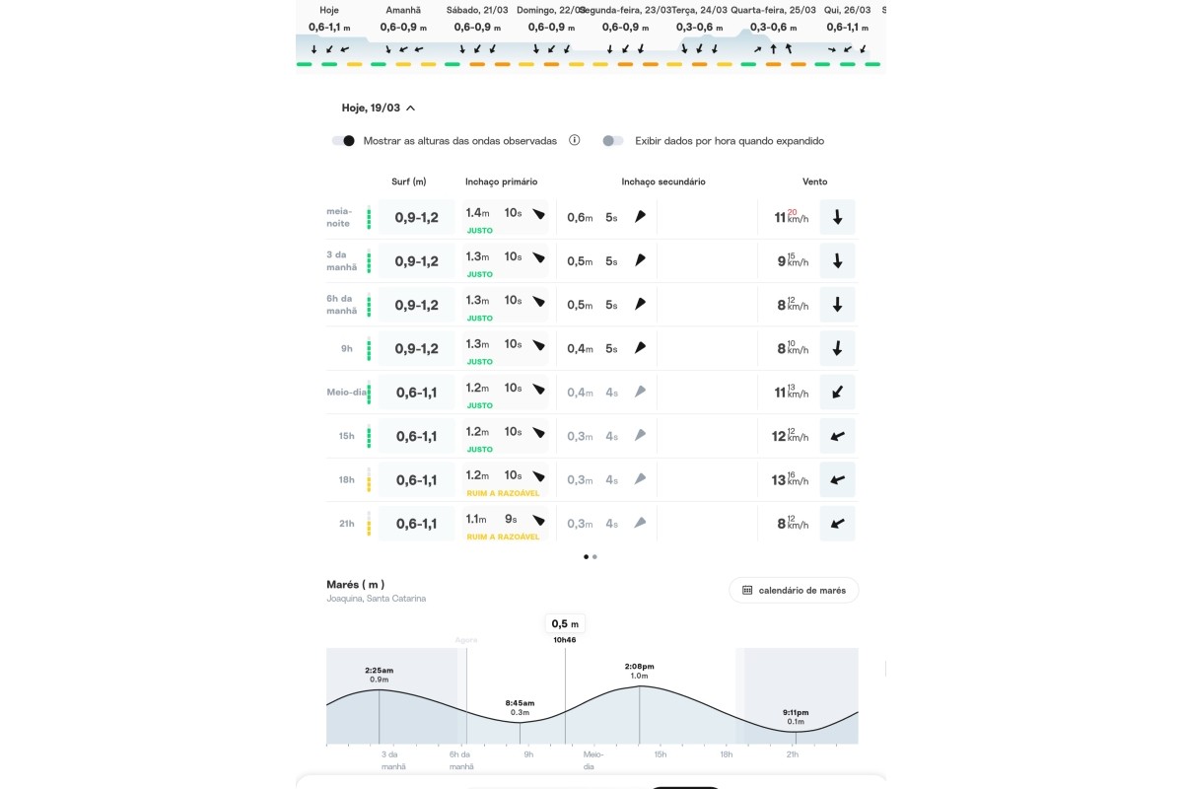This screenshot has width=1183, height=789.
Task: Go to second page dot below table
Action: click(594, 556)
